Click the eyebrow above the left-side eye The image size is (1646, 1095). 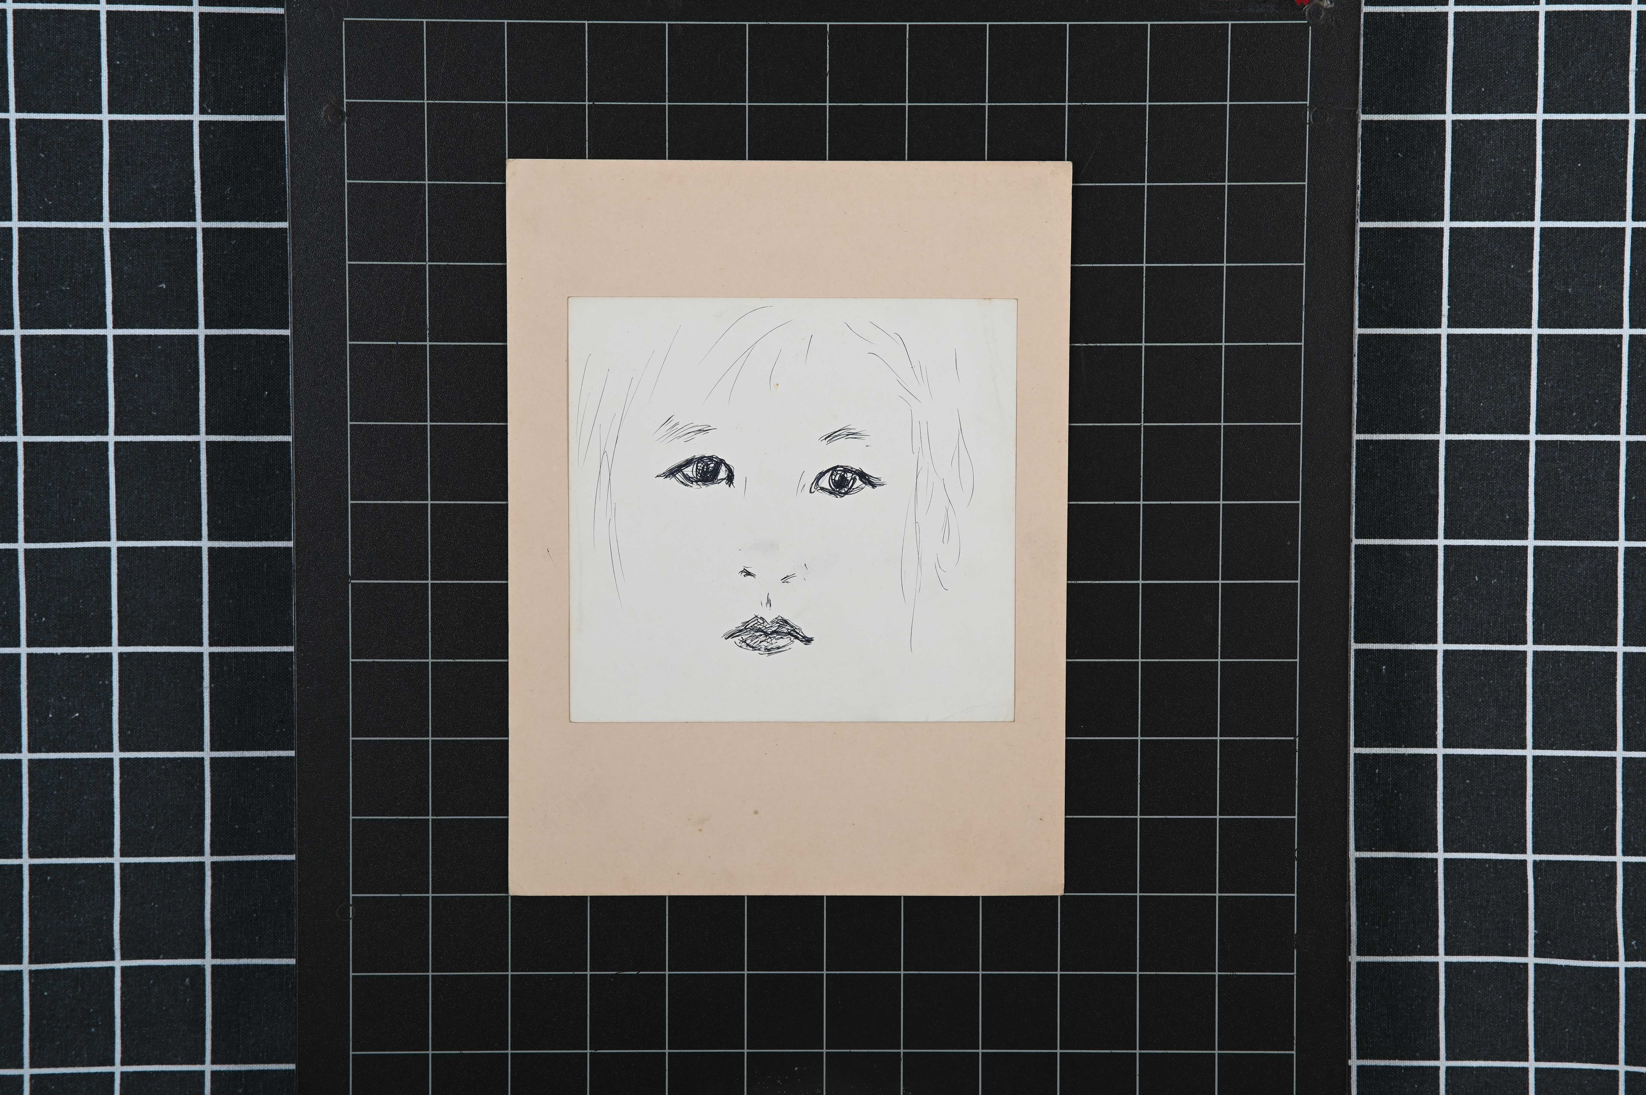click(684, 429)
